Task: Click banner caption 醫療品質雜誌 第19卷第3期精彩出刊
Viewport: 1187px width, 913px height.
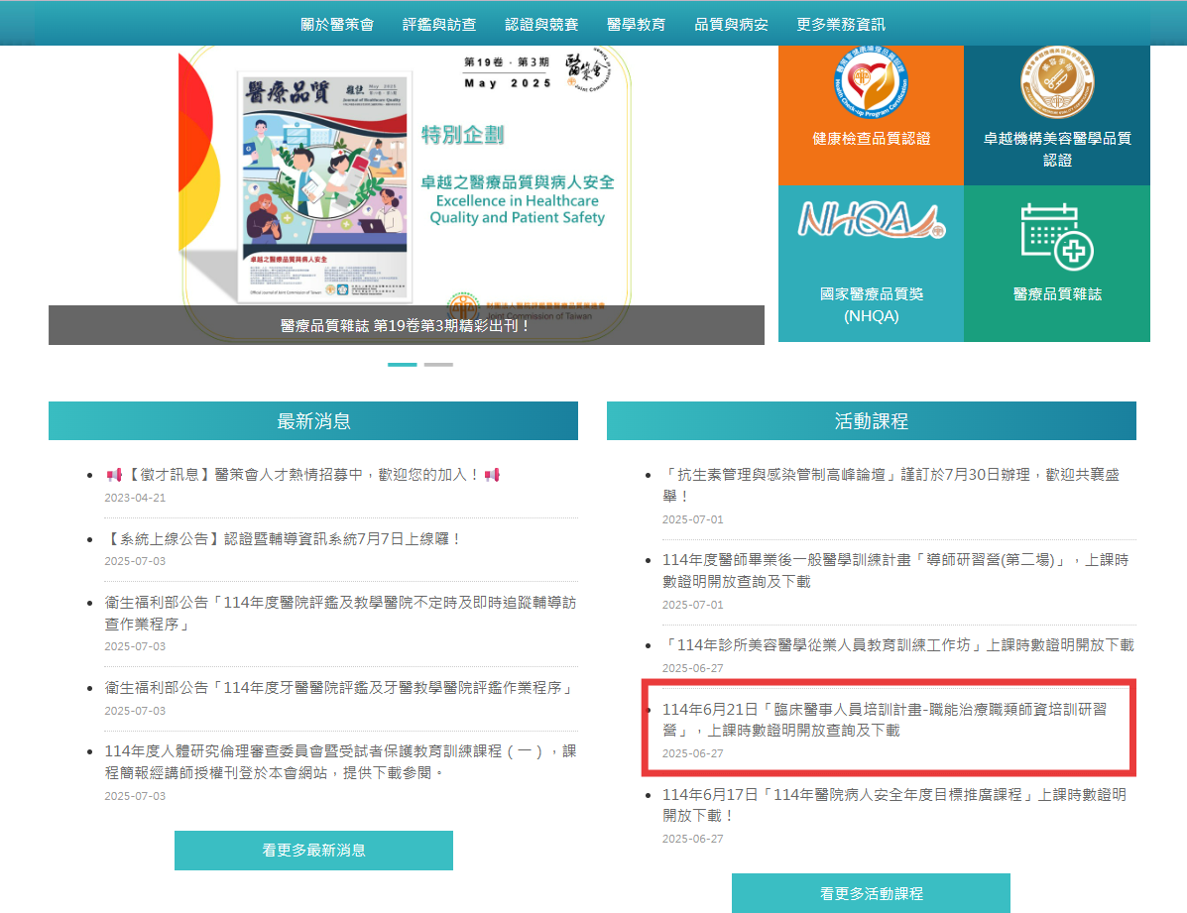Action: 405,325
